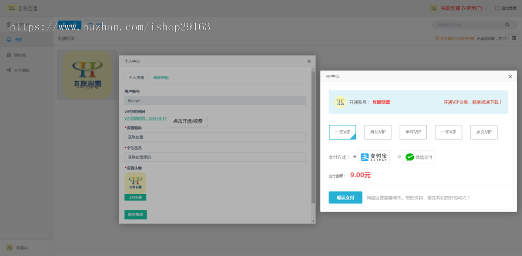Open 回收站 in the left sidebar

(x=26, y=55)
